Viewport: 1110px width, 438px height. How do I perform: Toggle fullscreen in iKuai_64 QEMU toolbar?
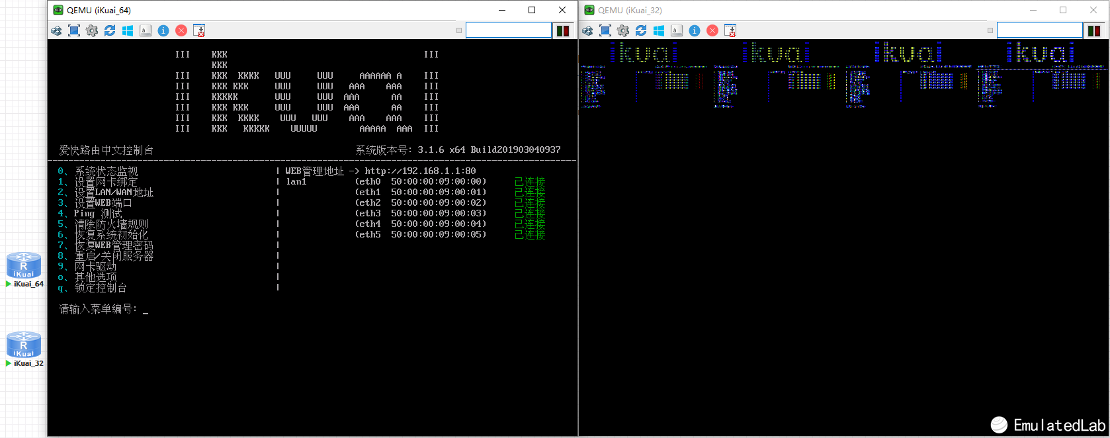(74, 30)
